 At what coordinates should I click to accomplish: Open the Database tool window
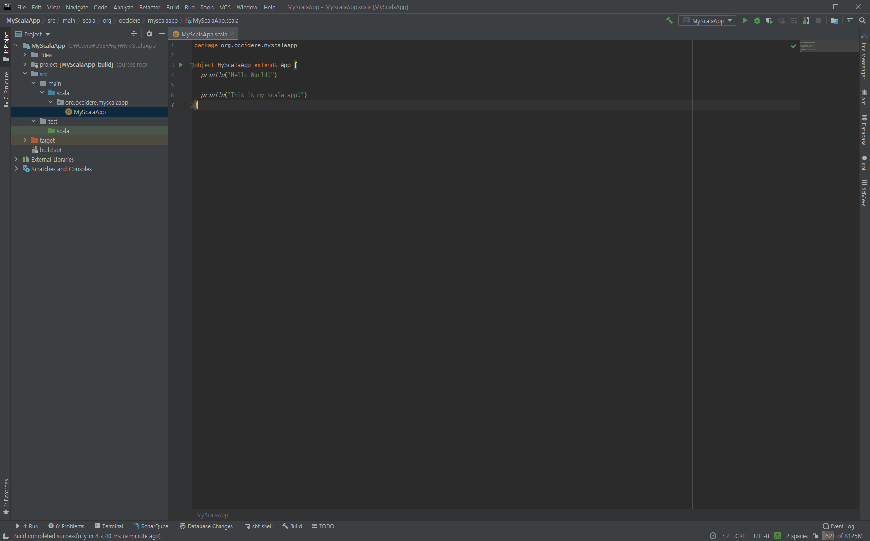click(864, 128)
